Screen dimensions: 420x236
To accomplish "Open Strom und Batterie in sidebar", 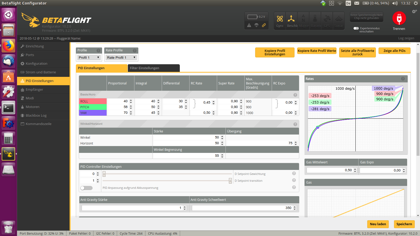I will click(43, 72).
